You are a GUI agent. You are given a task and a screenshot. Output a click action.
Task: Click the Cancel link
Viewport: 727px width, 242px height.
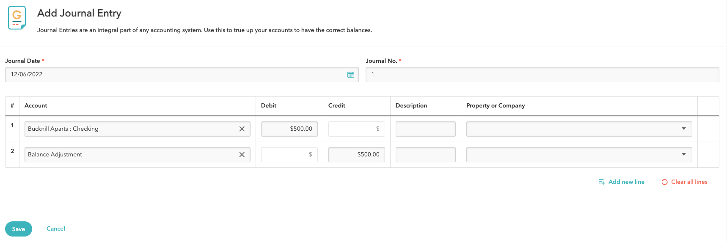56,229
